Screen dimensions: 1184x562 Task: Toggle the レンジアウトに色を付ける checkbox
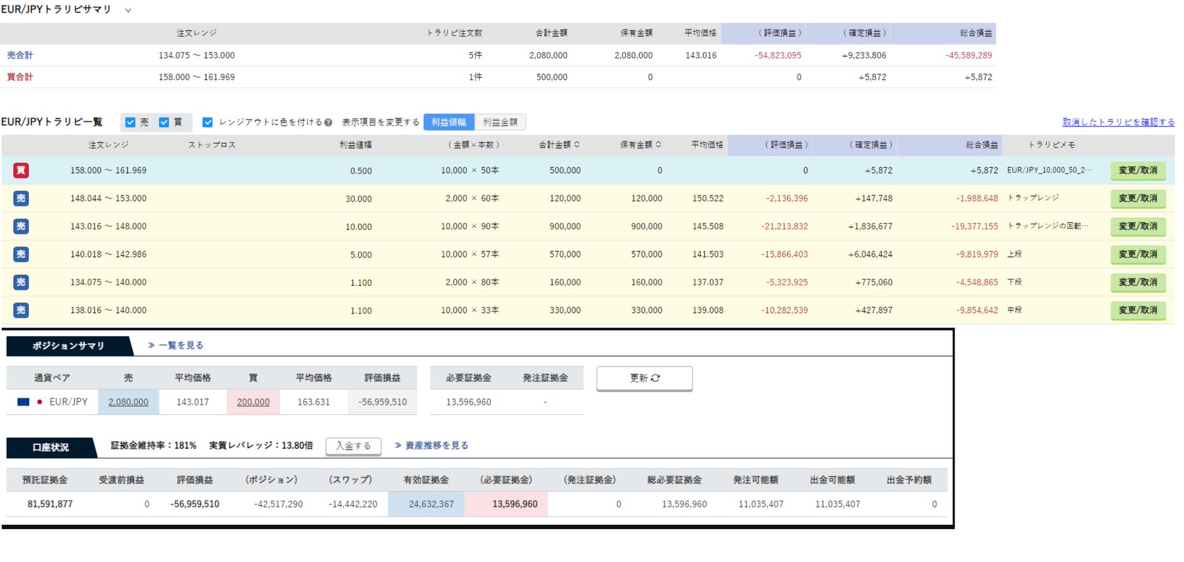point(208,122)
